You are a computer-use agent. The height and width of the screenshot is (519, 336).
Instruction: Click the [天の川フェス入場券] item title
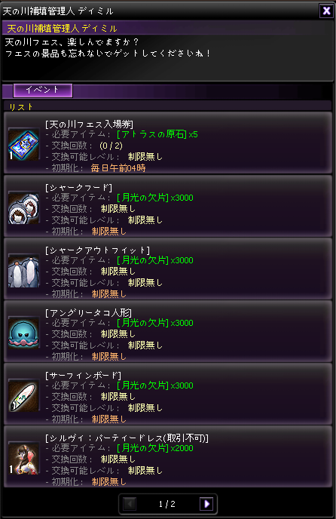pos(90,124)
